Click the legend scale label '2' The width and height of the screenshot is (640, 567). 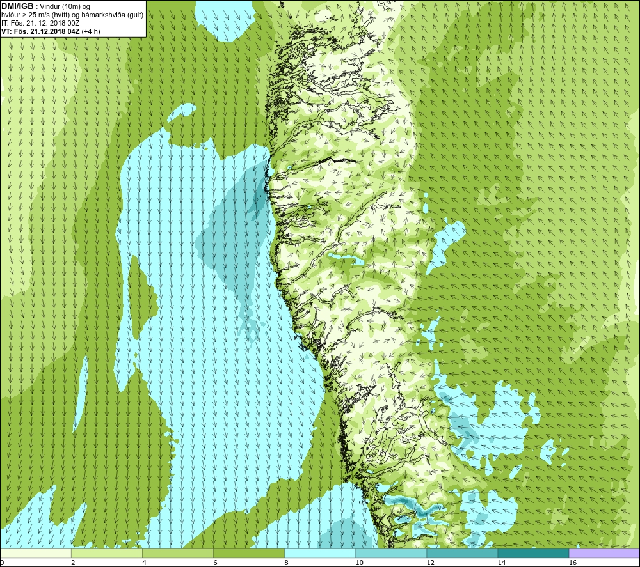[73, 563]
